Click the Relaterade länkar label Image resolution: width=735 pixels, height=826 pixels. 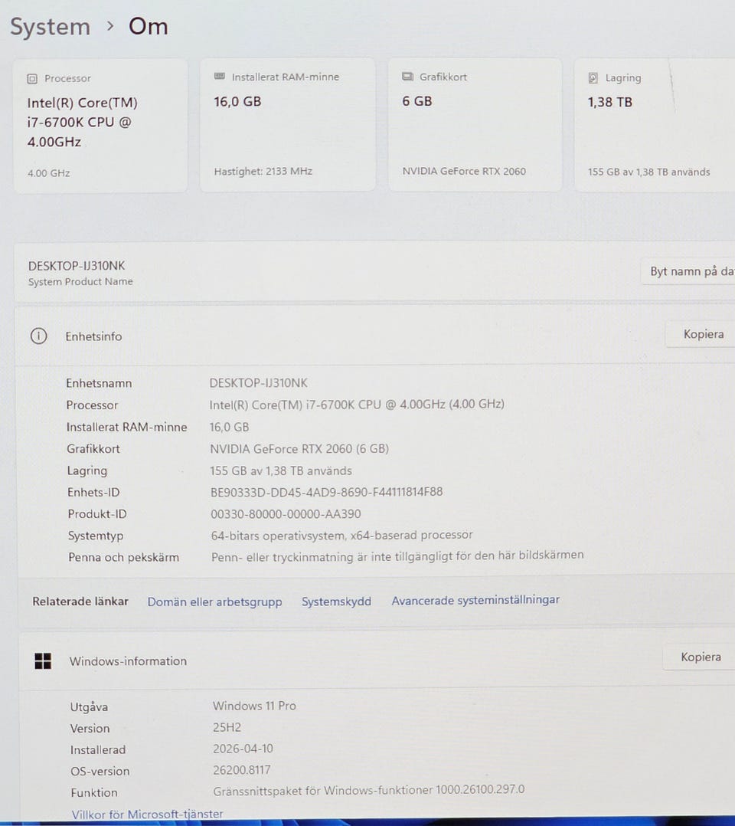point(80,601)
